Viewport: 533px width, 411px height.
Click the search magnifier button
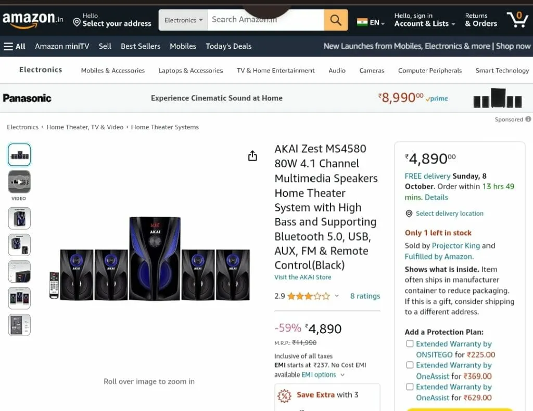(336, 20)
